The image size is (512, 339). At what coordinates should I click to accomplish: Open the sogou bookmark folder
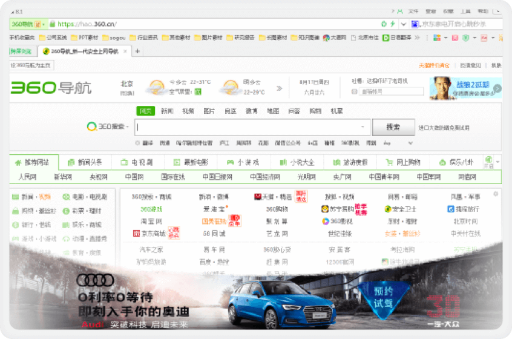coord(114,38)
